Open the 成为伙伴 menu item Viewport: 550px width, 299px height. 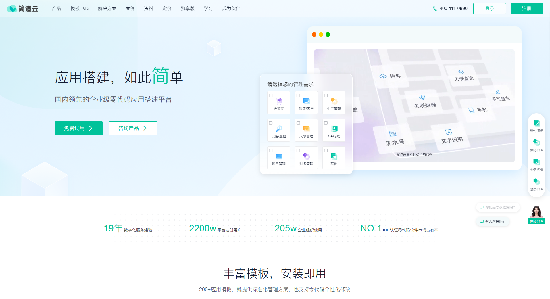pyautogui.click(x=231, y=9)
